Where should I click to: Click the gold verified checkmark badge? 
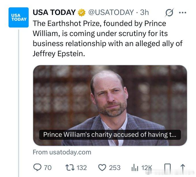point(82,12)
